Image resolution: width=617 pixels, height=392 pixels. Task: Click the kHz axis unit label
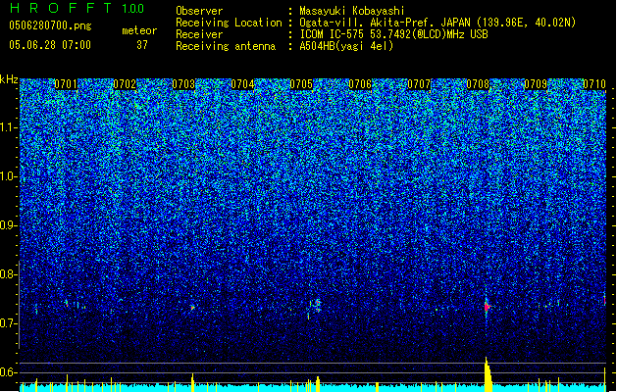point(9,79)
